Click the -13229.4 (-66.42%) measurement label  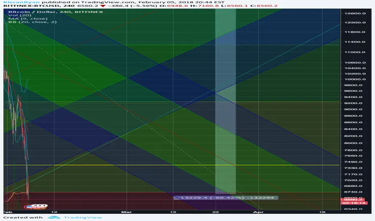pos(226,198)
